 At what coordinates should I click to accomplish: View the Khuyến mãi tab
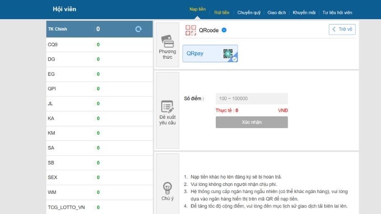(304, 13)
